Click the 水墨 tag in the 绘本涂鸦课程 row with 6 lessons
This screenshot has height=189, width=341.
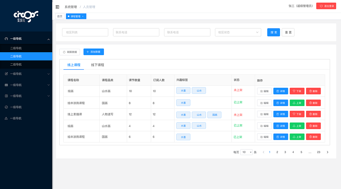click(x=183, y=137)
